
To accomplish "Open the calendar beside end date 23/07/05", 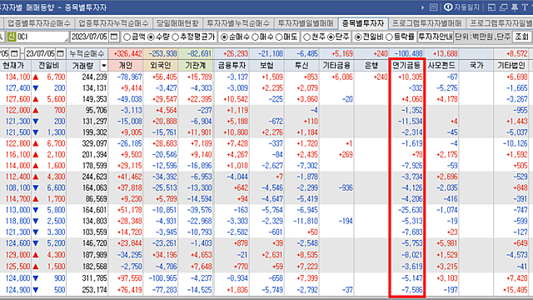I will (x=60, y=53).
